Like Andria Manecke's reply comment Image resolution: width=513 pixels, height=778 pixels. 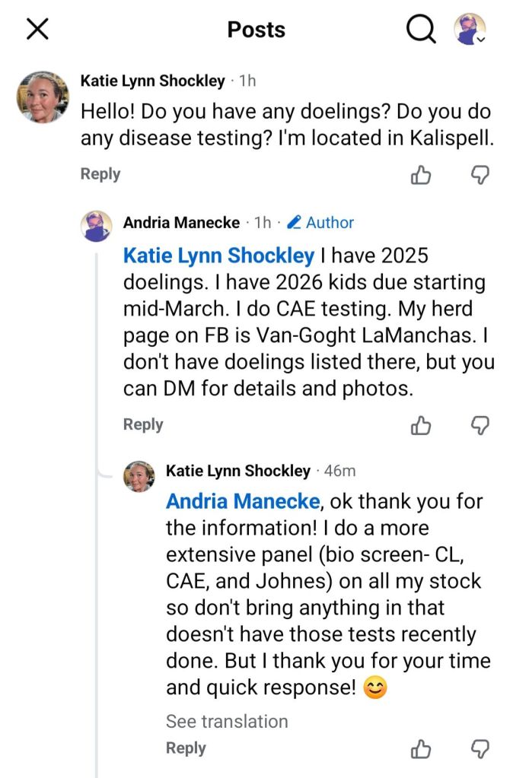point(421,425)
